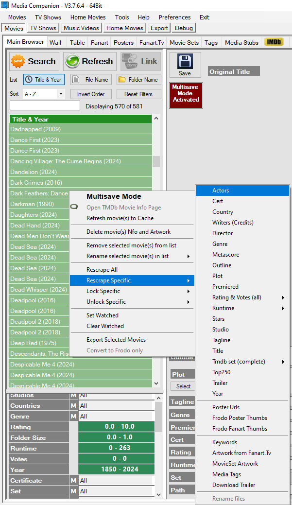Expand Rename selected movie(s) in list submenu
Screen dimensions: 292x505
[132, 256]
